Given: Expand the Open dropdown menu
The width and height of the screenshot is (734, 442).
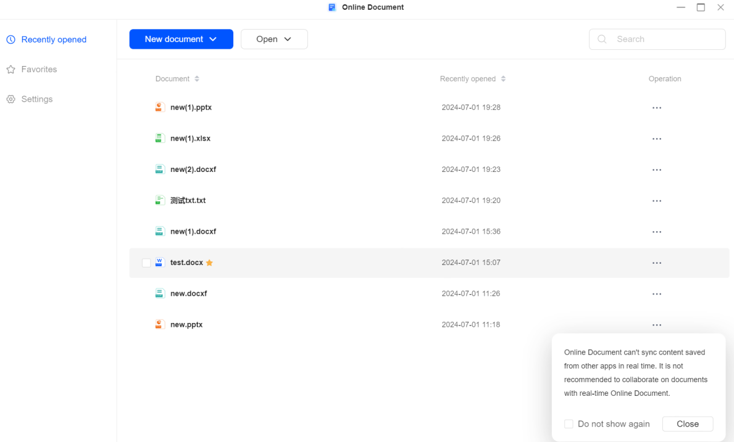Looking at the screenshot, I should (274, 38).
